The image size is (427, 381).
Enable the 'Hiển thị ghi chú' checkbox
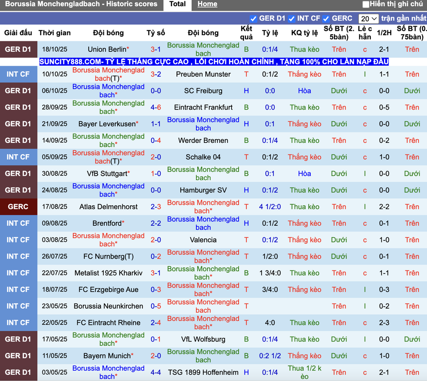coord(366,4)
